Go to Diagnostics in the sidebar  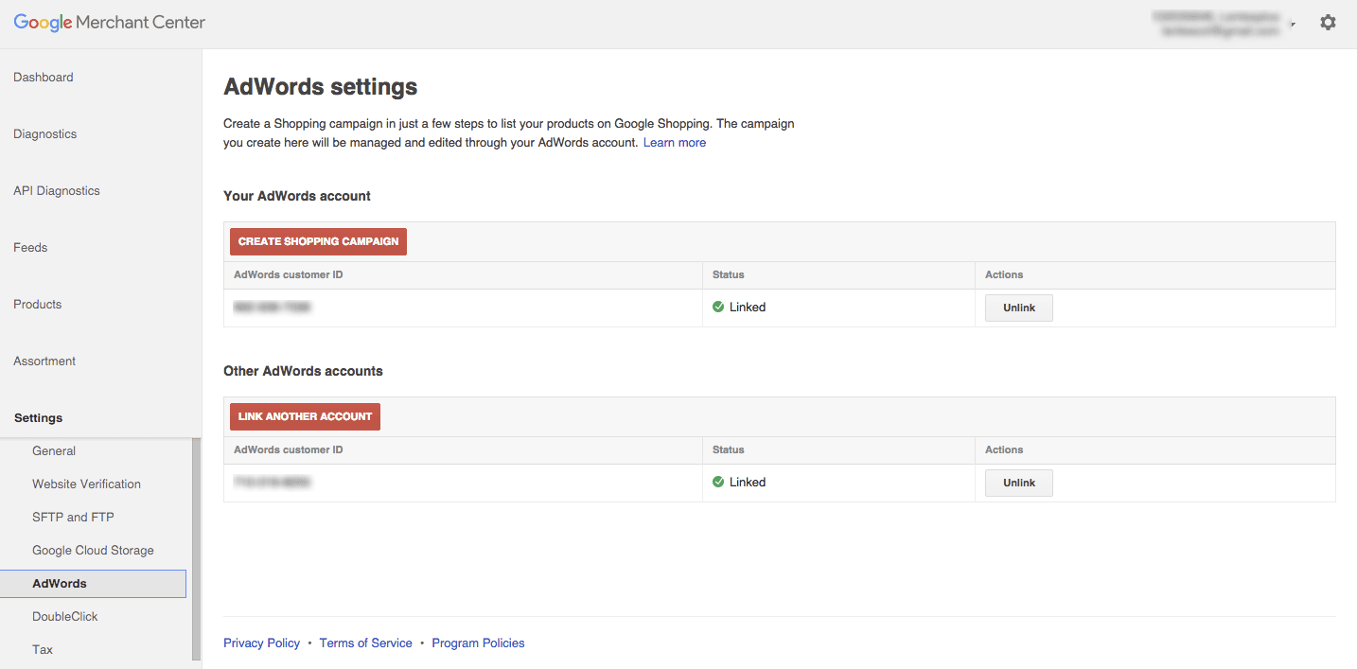(45, 134)
